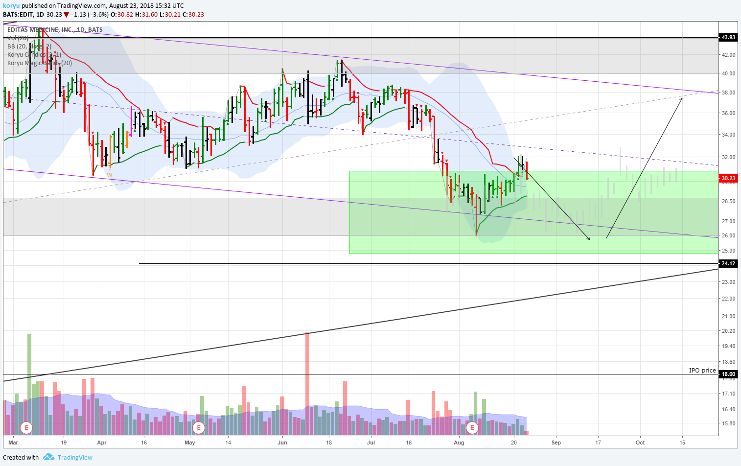Select the 24.12 price level label
This screenshot has width=741, height=466.
(728, 263)
